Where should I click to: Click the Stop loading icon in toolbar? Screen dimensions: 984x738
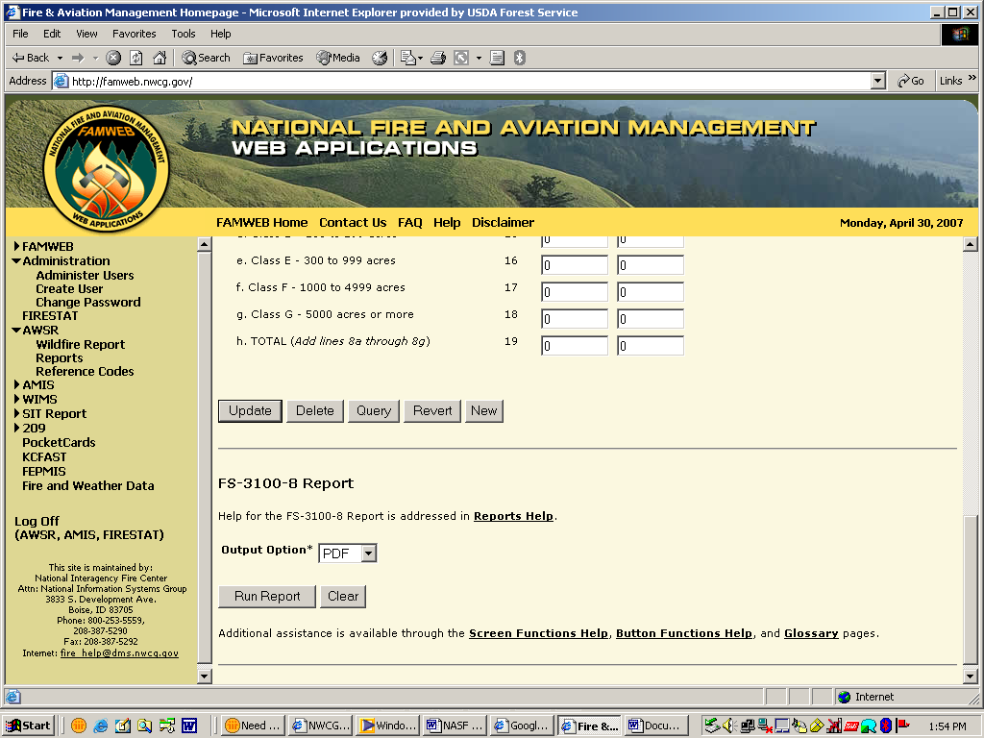113,58
